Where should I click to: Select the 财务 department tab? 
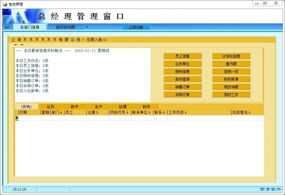click(x=146, y=106)
